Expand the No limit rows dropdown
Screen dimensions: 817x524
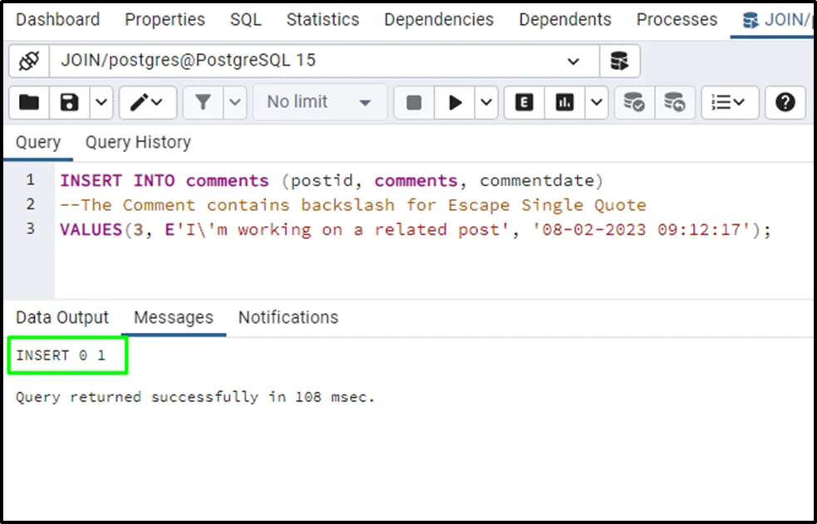pyautogui.click(x=320, y=102)
